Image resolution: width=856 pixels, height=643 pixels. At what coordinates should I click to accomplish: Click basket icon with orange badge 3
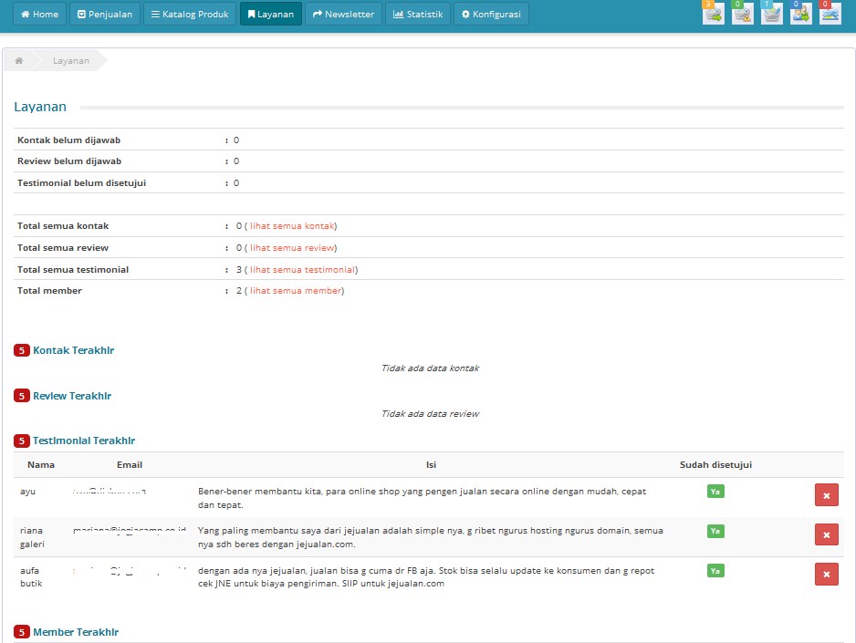pyautogui.click(x=713, y=14)
